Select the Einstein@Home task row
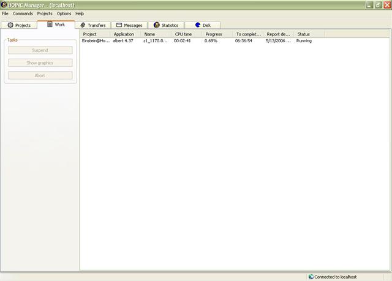The image size is (392, 281). [202, 41]
